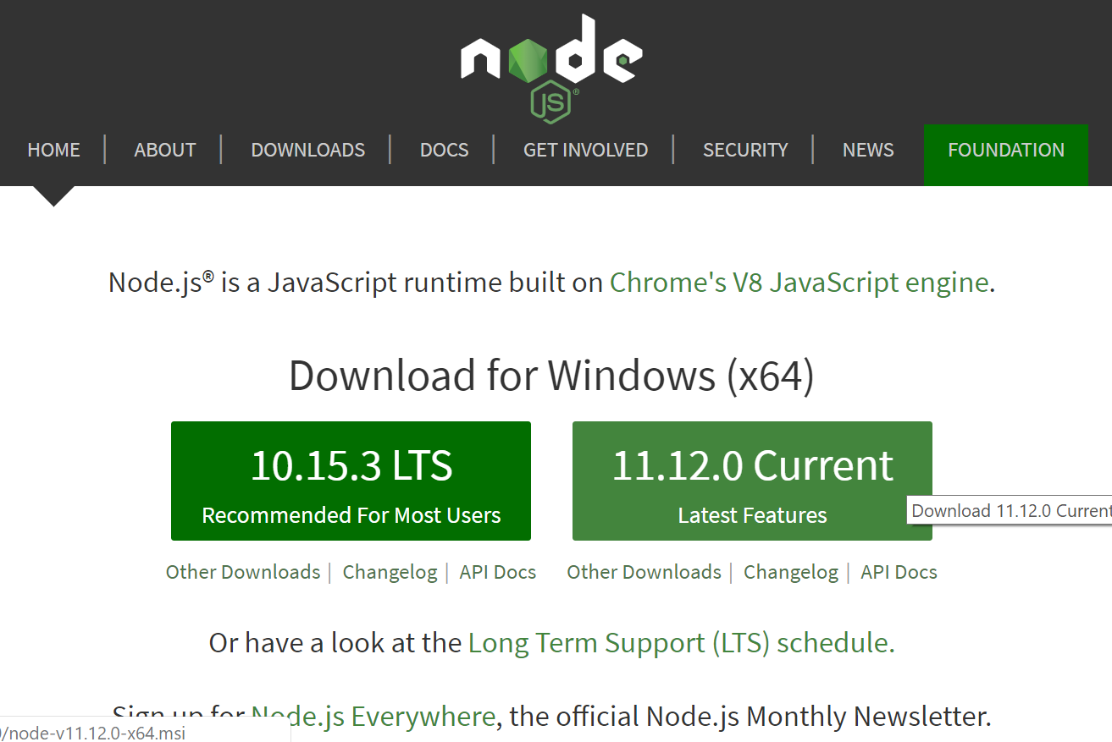The width and height of the screenshot is (1112, 742).
Task: Download the 11.12.0 Current version
Action: pos(752,481)
